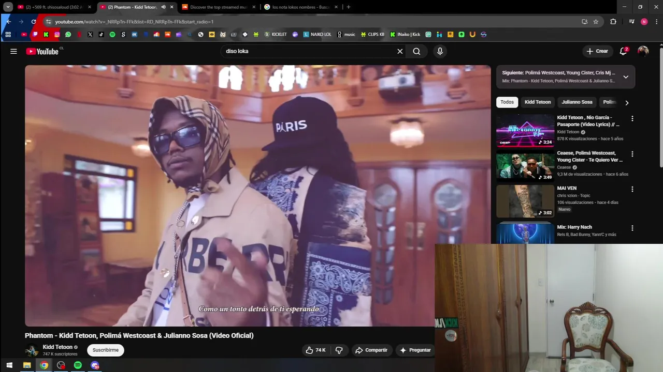The width and height of the screenshot is (663, 372).
Task: Open the Chrome apps grid bookmark
Action: [x=8, y=35]
